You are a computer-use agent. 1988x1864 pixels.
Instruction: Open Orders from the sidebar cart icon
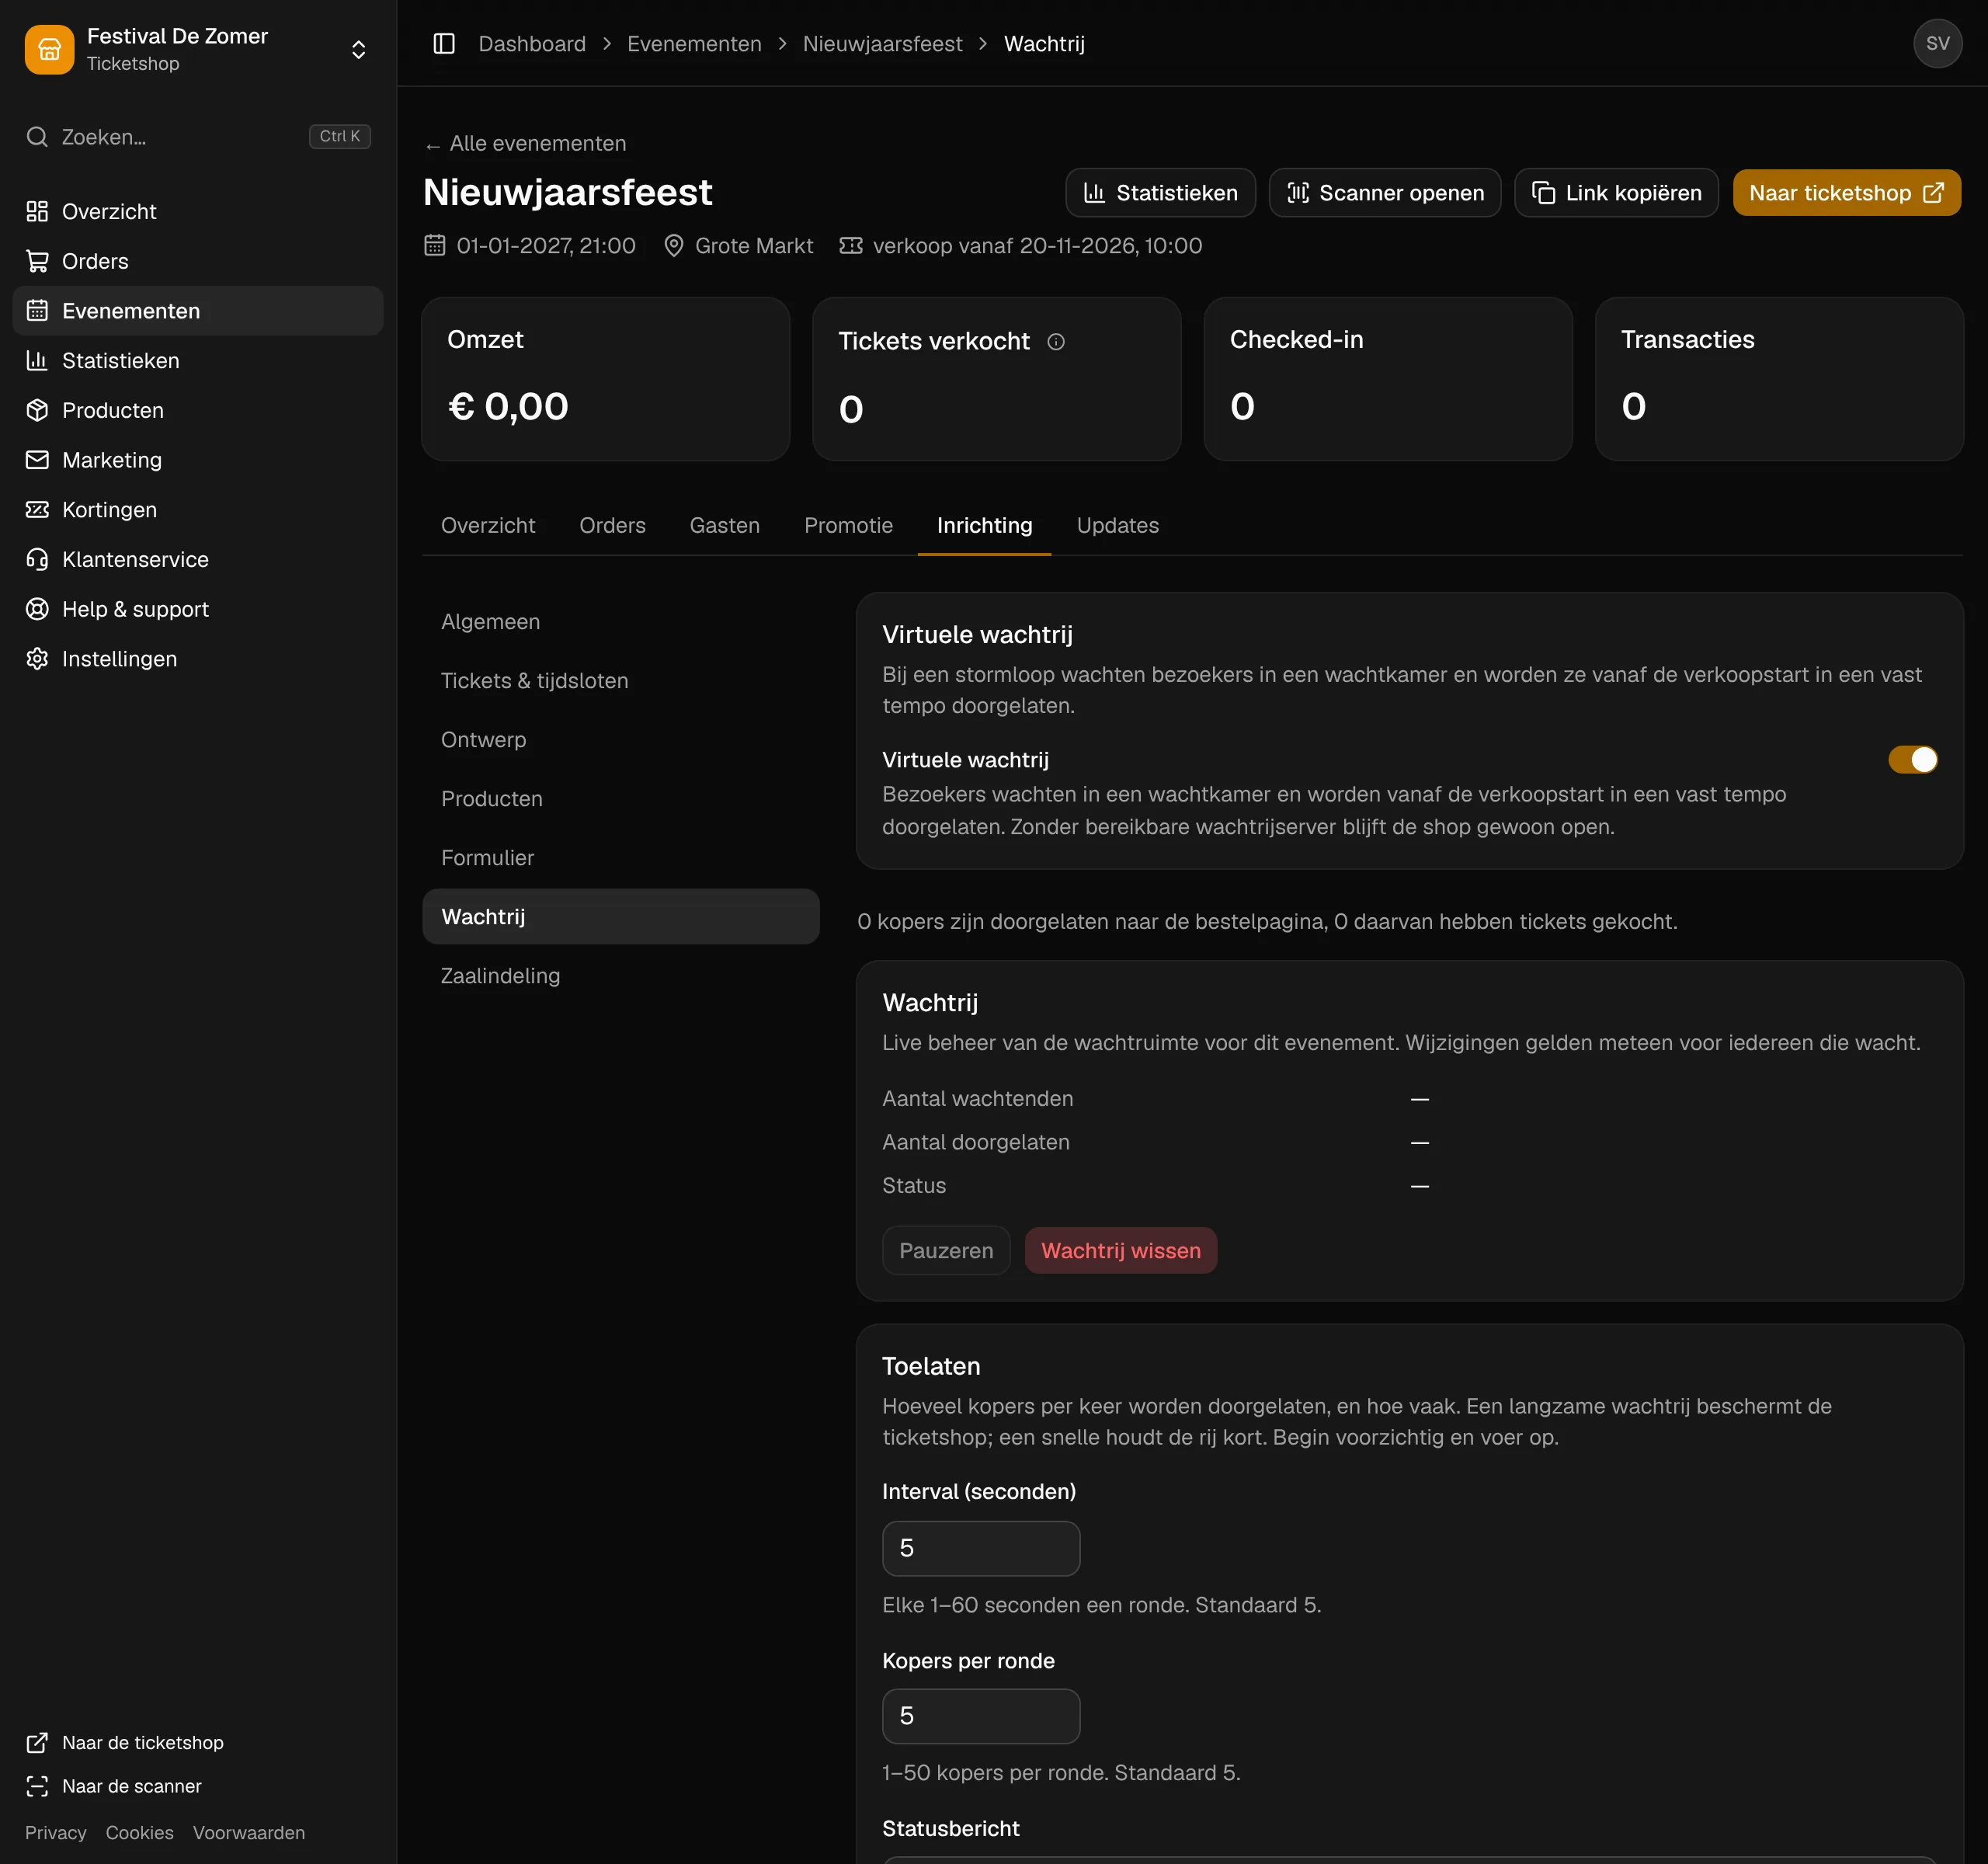pos(37,261)
